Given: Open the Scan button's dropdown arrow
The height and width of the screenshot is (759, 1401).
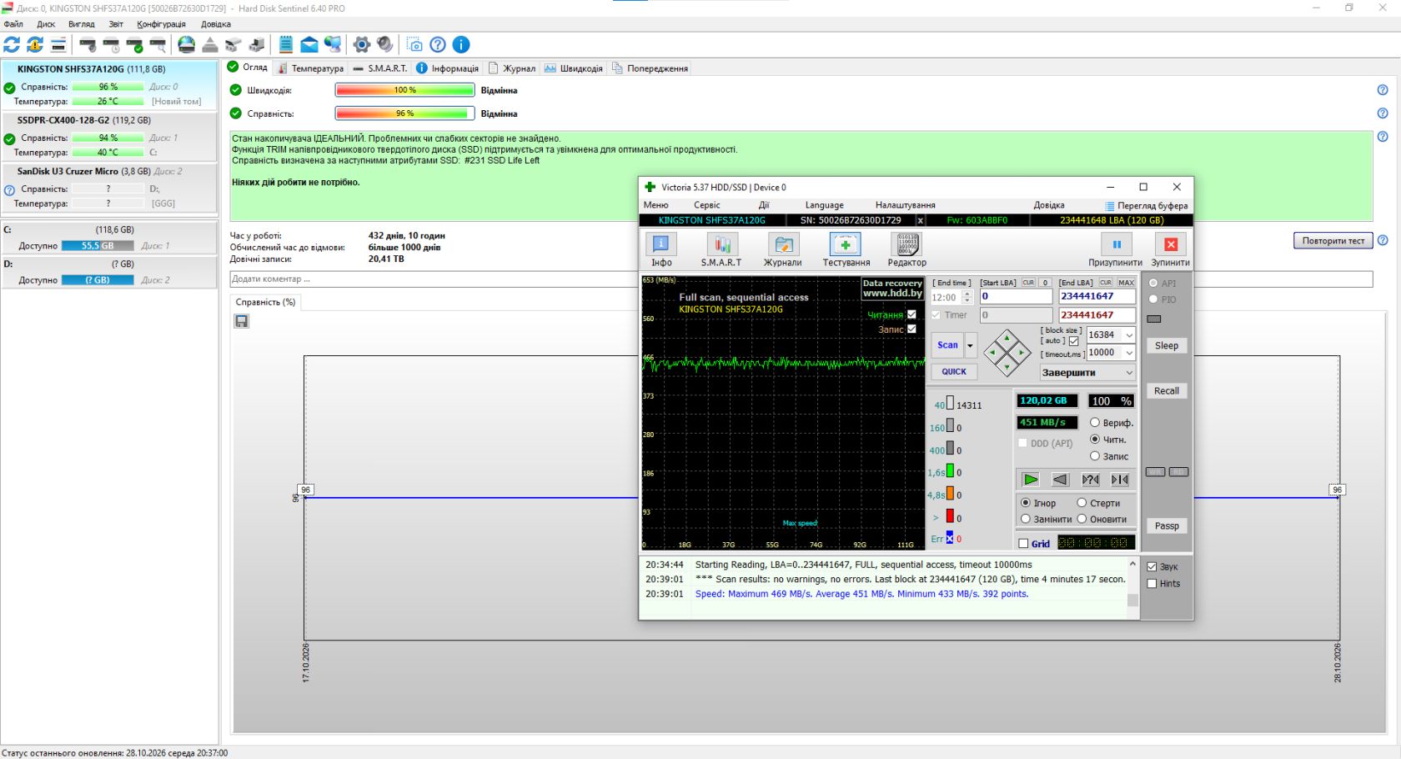Looking at the screenshot, I should point(970,345).
